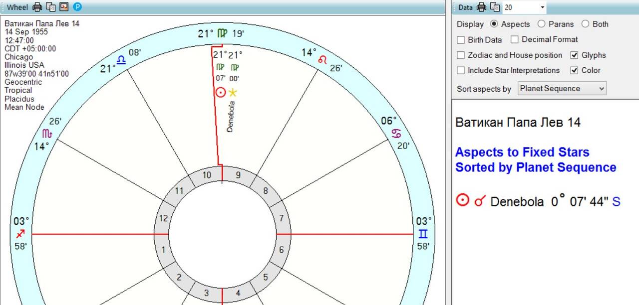Click the Gemini glyph at the Descendant
Image resolution: width=639 pixels, height=305 pixels.
[423, 233]
